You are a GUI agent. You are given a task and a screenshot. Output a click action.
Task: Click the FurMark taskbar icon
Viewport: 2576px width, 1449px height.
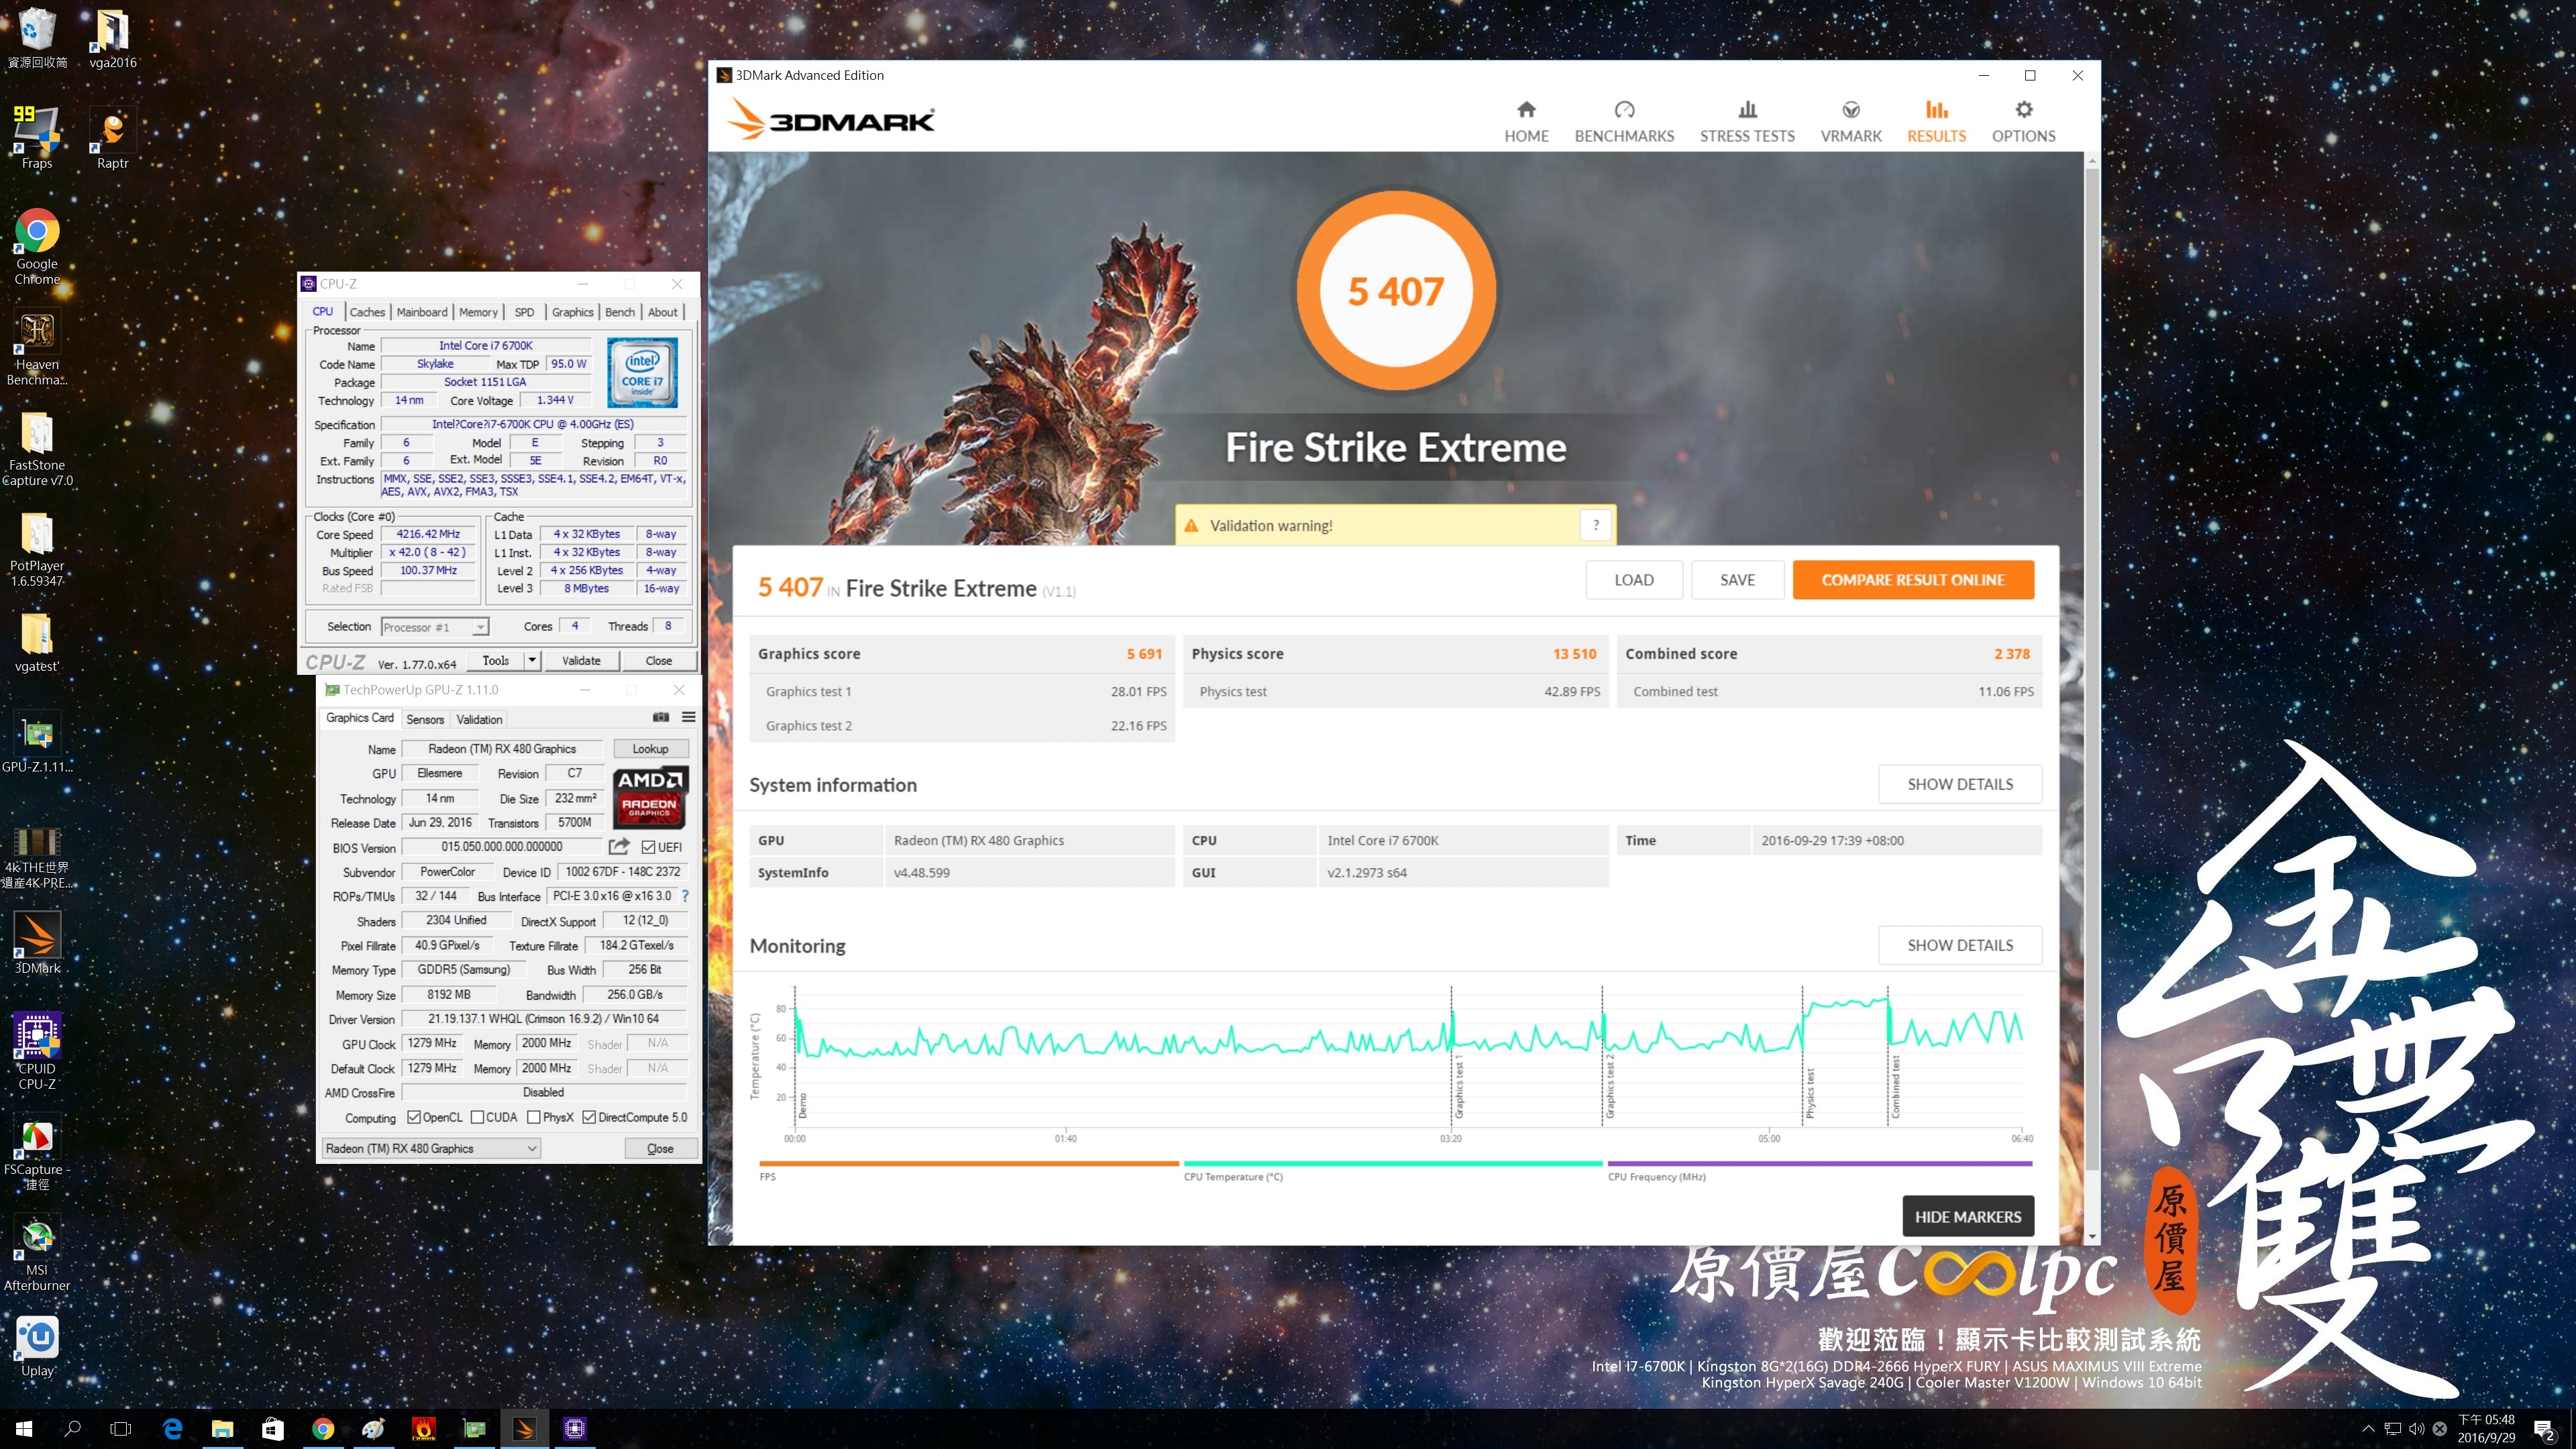pyautogui.click(x=424, y=1428)
